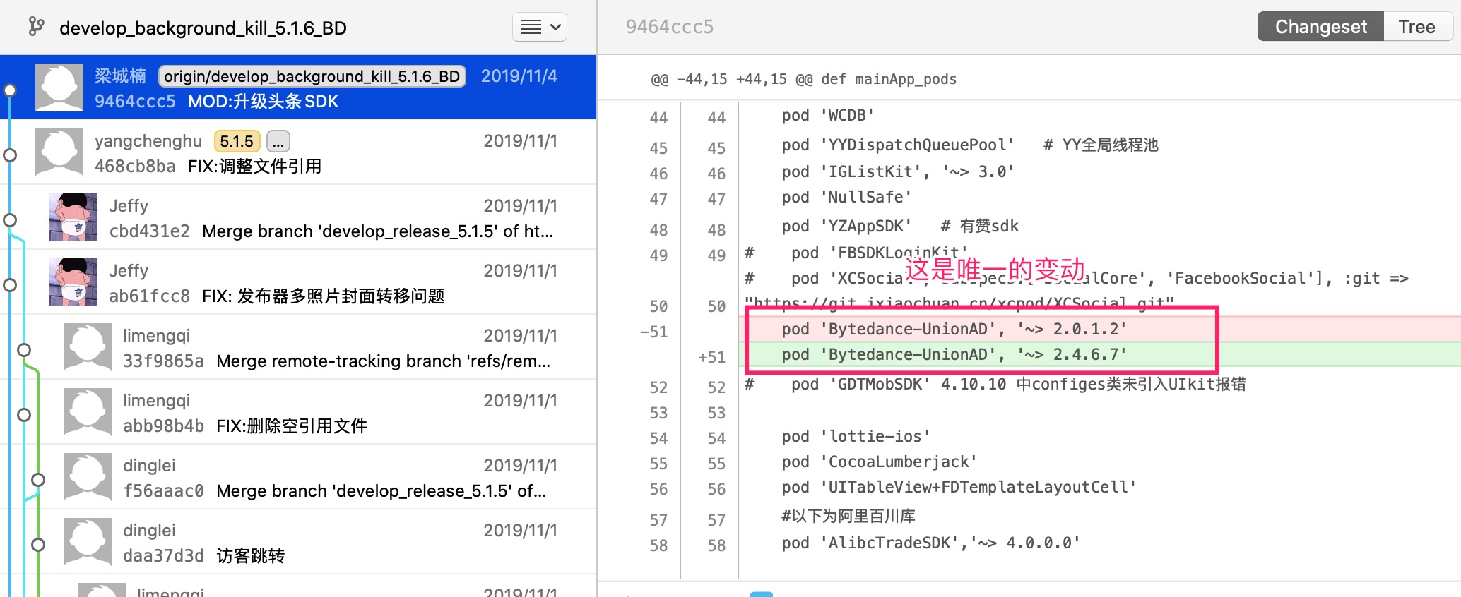Click Jeffy's avatar on commit ab61fcc8
This screenshot has width=1461, height=597.
73,282
